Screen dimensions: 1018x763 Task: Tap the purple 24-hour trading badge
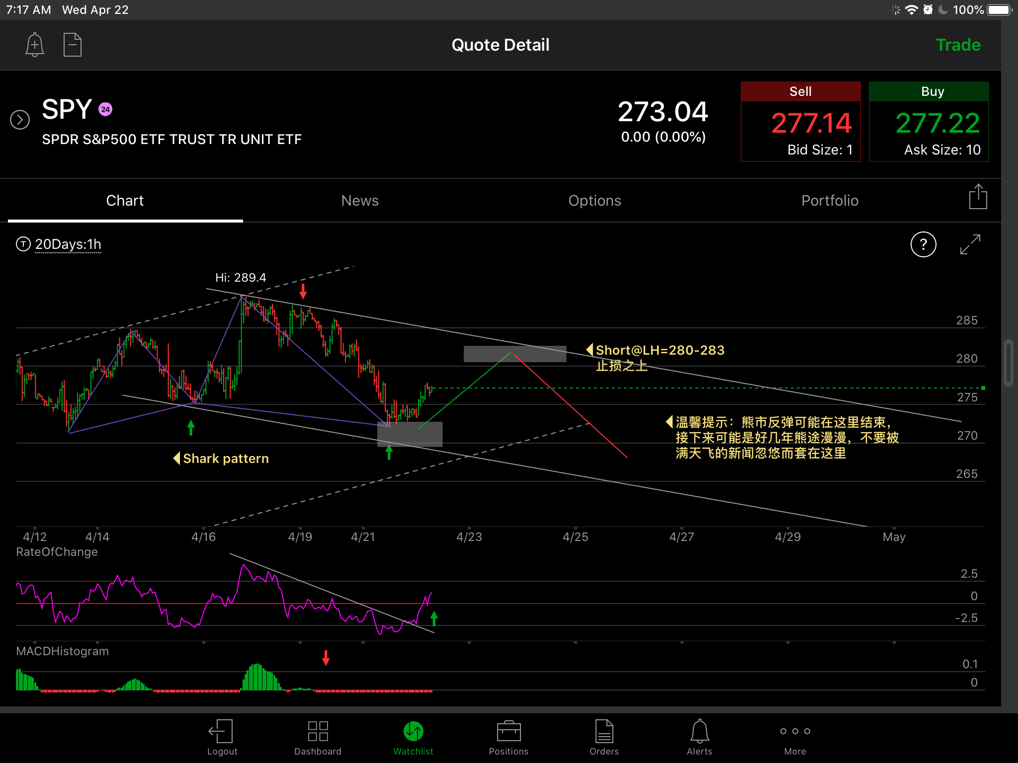tap(105, 109)
